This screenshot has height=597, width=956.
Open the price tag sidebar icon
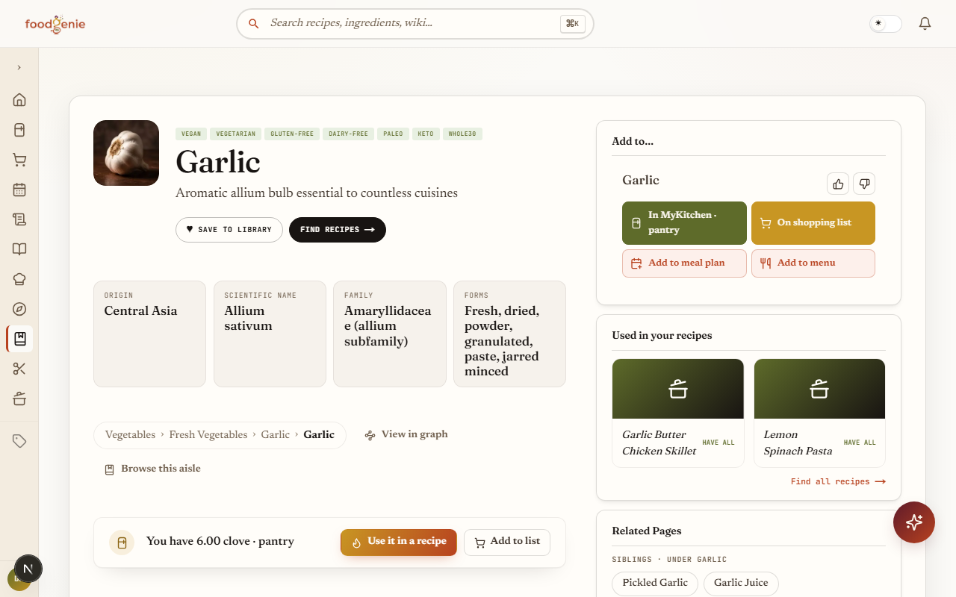(19, 441)
